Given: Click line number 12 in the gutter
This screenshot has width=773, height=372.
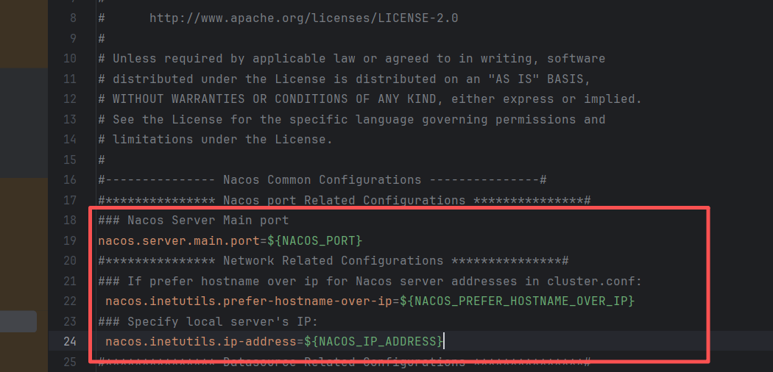Looking at the screenshot, I should coord(70,99).
